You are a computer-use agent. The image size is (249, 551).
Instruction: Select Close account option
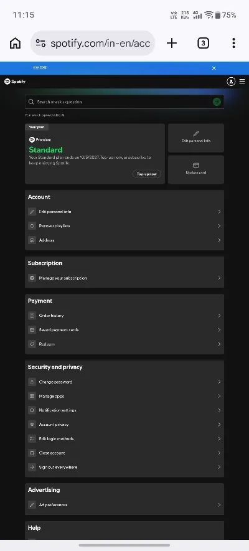click(x=125, y=453)
